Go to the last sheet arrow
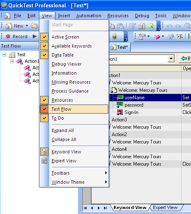 tap(105, 208)
